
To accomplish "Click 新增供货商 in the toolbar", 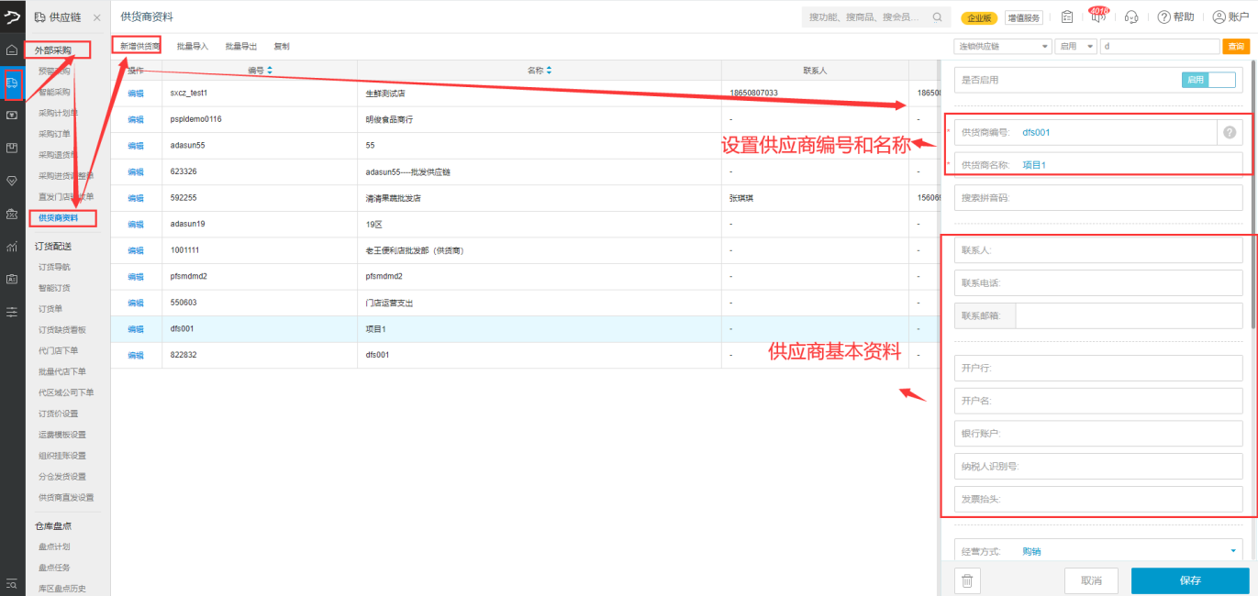I will 139,46.
